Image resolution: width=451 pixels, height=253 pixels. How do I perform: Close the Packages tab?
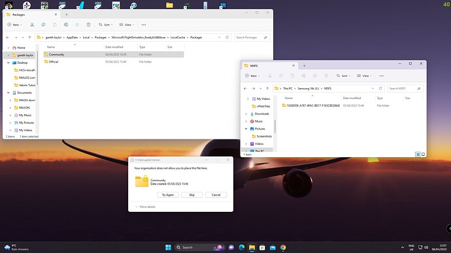tap(56, 14)
